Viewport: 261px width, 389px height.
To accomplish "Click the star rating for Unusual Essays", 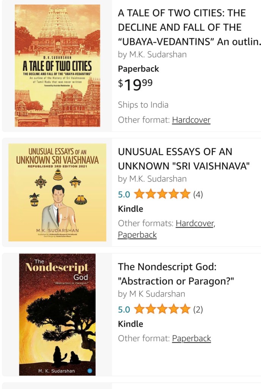I will click(x=162, y=194).
